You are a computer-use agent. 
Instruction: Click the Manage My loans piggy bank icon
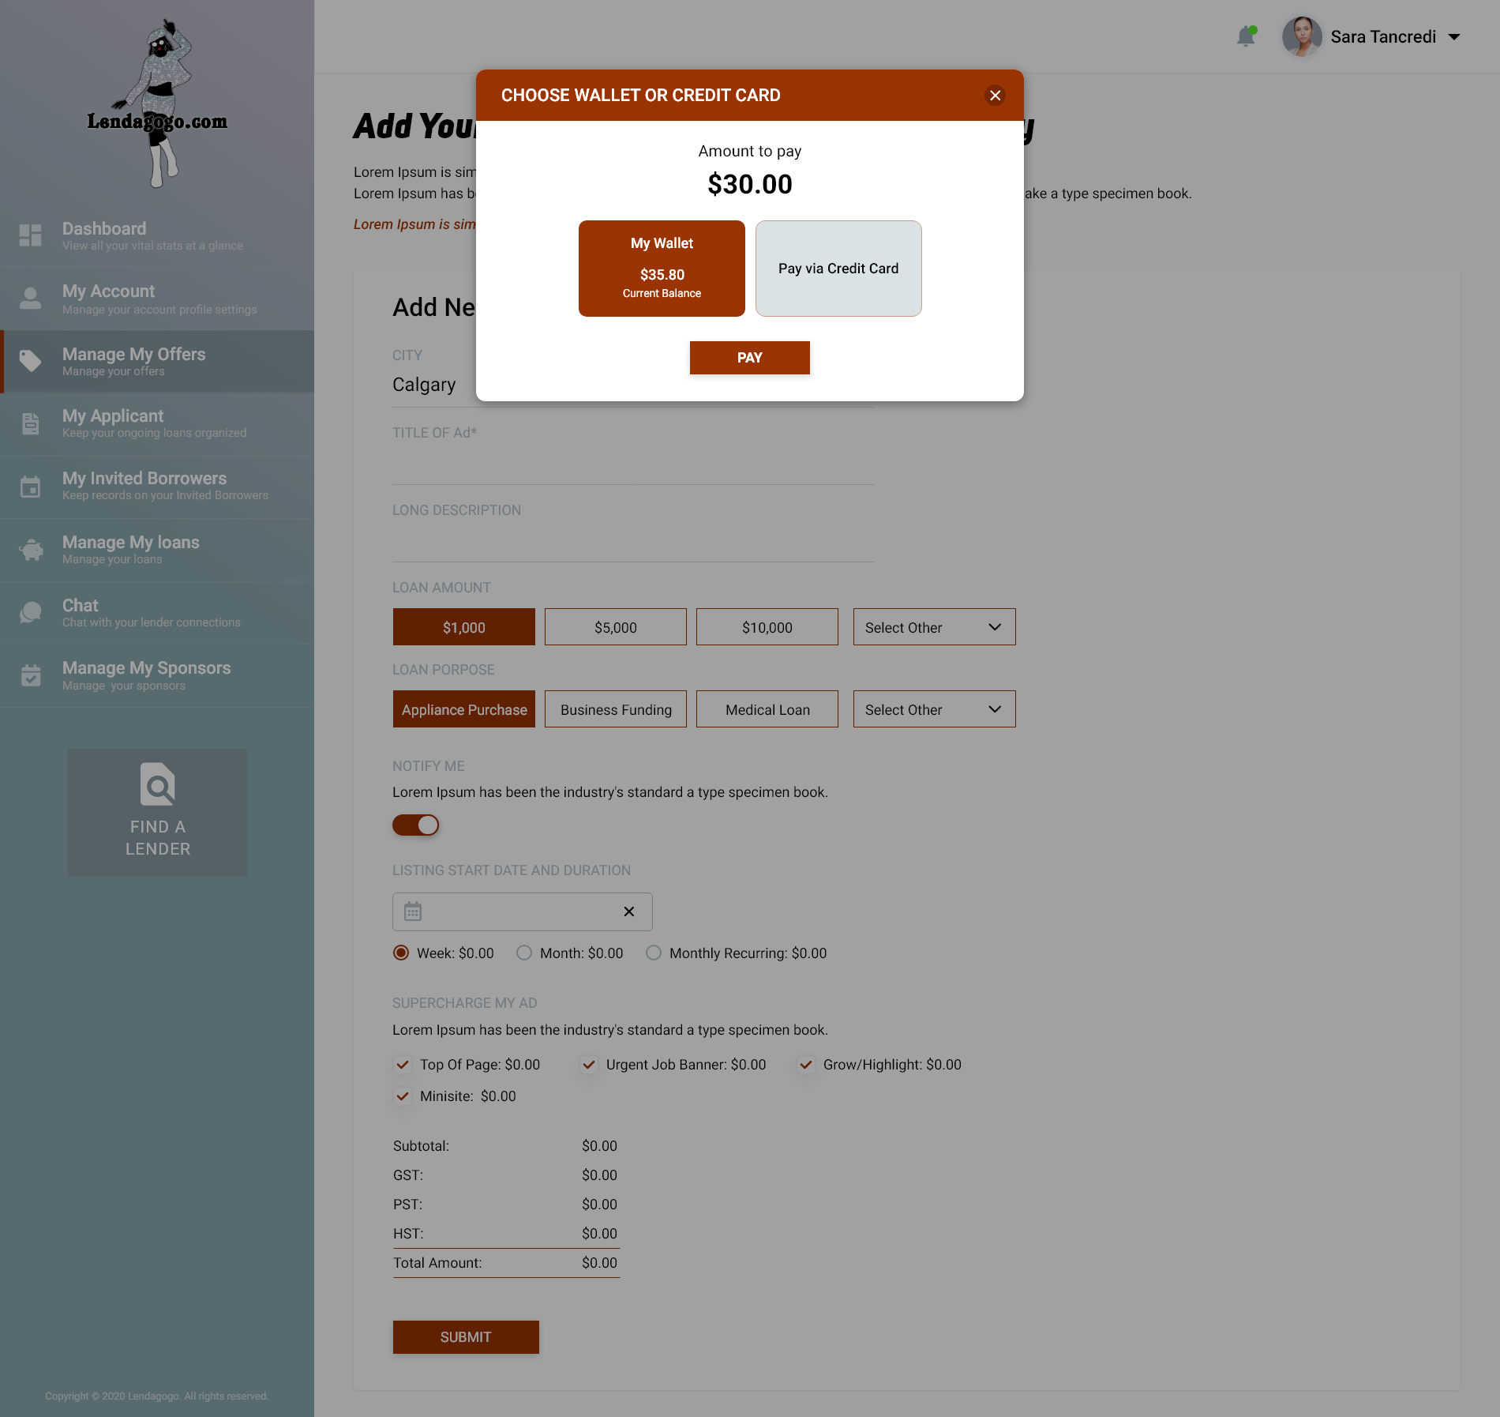point(31,550)
